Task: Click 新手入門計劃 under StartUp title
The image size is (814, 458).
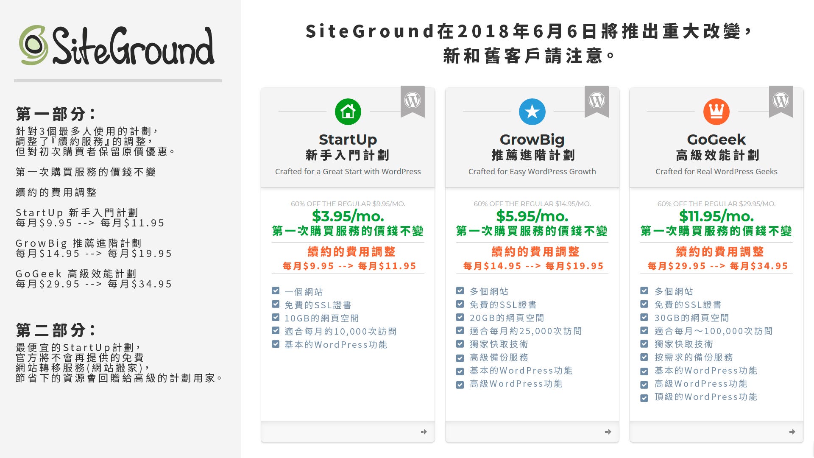Action: click(x=348, y=156)
